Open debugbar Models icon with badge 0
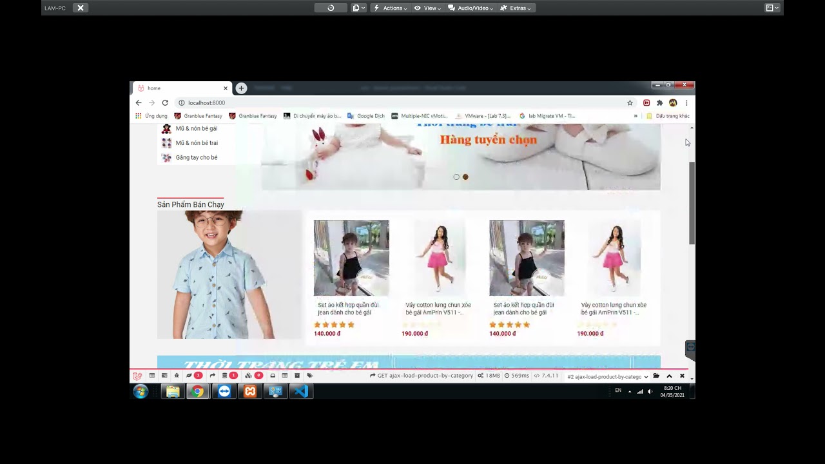Viewport: 825px width, 464px height. (253, 376)
